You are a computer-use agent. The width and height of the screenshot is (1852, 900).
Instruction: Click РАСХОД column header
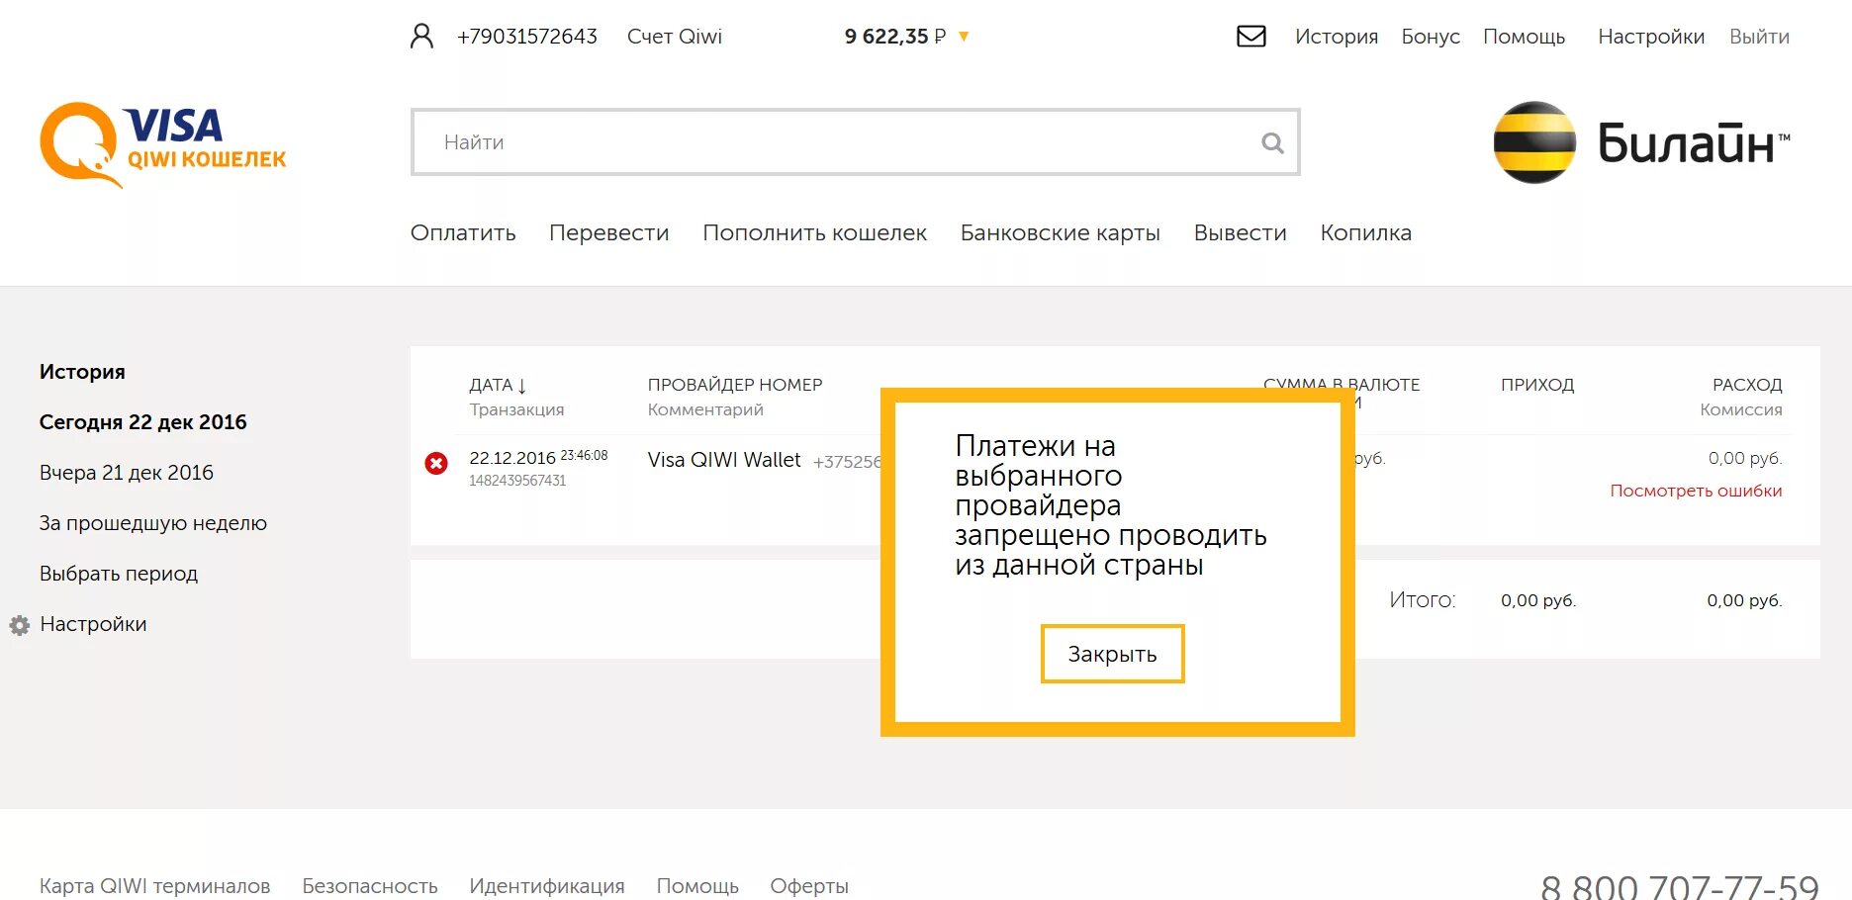[1747, 385]
